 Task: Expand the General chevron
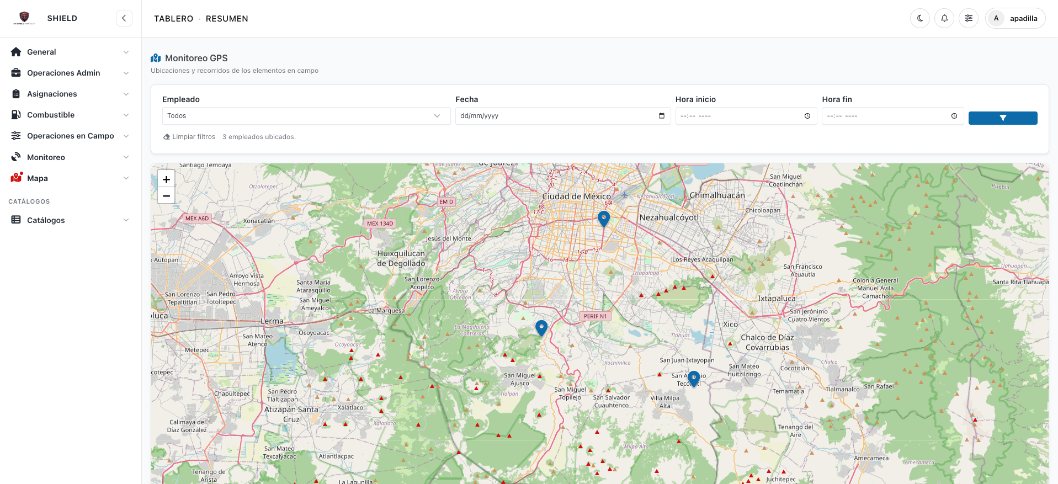126,52
